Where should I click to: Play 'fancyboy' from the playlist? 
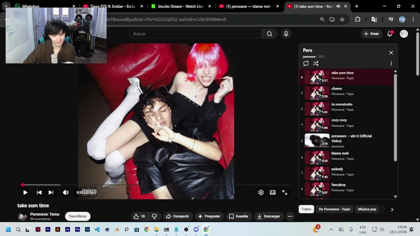point(346,189)
